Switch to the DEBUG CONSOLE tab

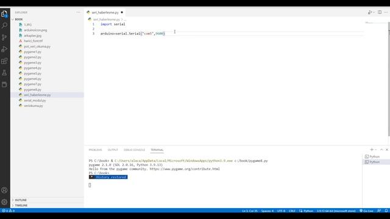point(134,150)
